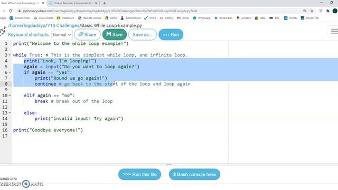Click the address bar URL
The width and height of the screenshot is (338, 190).
tap(110, 11)
